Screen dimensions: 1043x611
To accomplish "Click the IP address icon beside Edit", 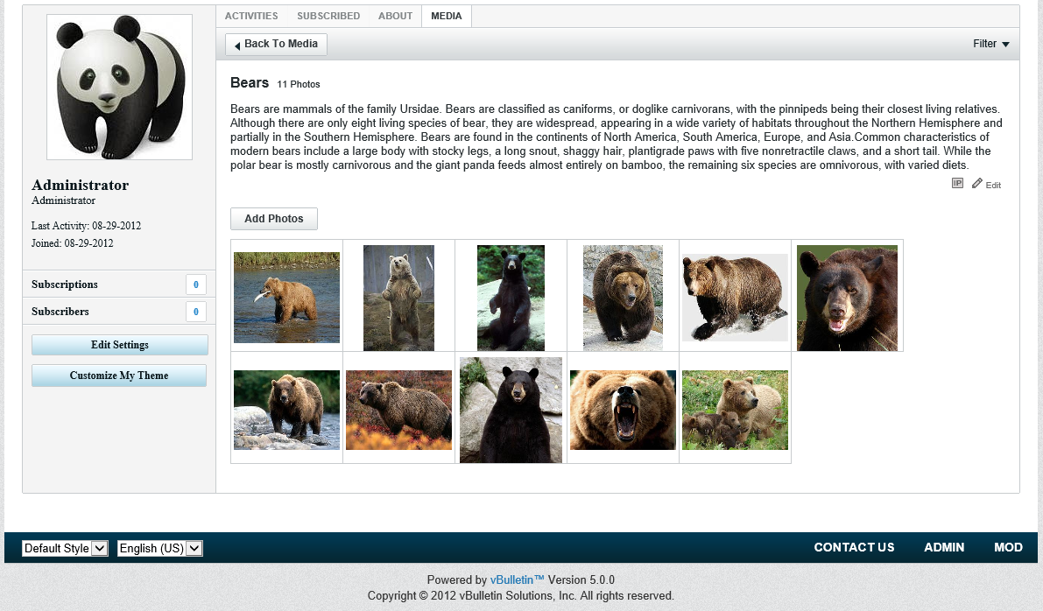I will coord(957,184).
